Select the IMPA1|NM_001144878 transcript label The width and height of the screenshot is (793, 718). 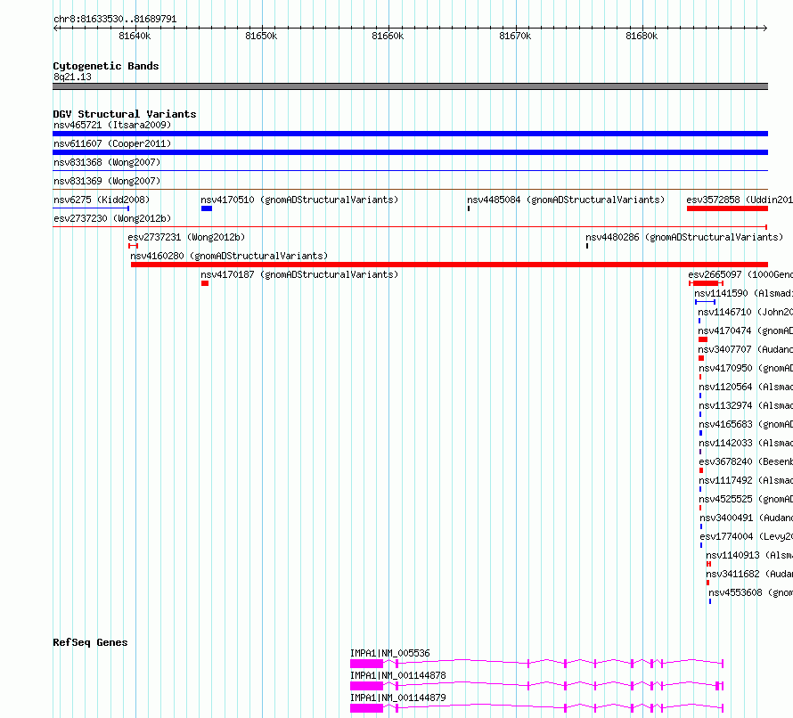tap(398, 675)
